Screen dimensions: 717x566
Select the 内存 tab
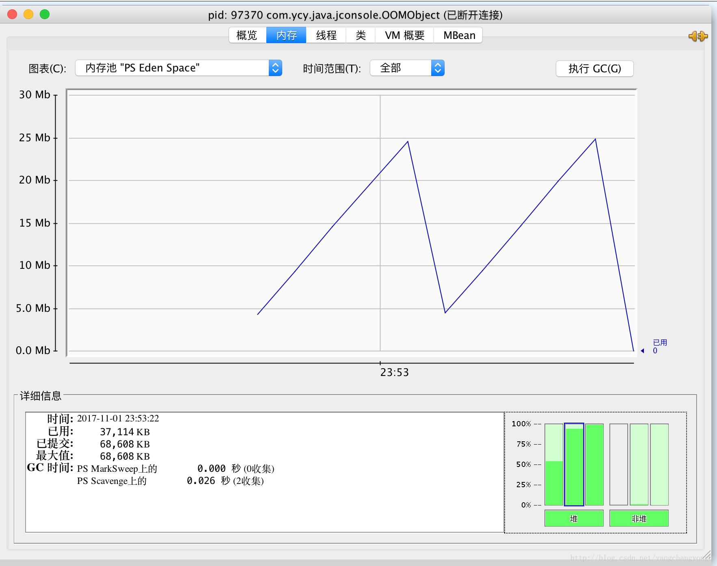[x=286, y=35]
